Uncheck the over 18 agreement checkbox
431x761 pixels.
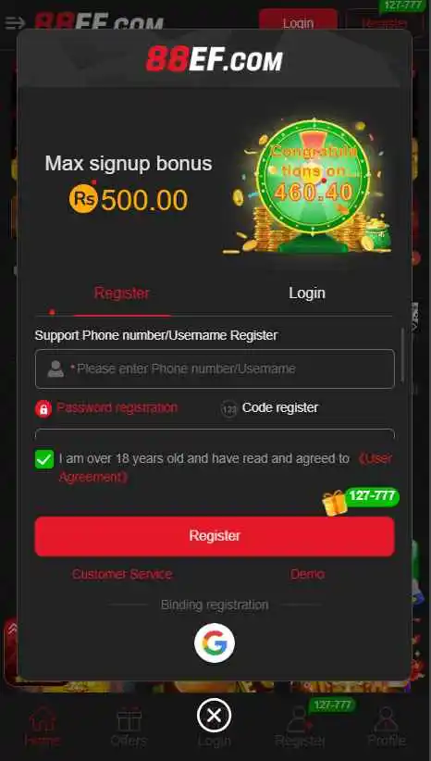coord(44,459)
